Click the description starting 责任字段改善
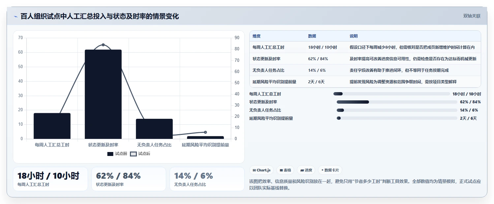Viewport: 494px width, 204px height. point(399,70)
